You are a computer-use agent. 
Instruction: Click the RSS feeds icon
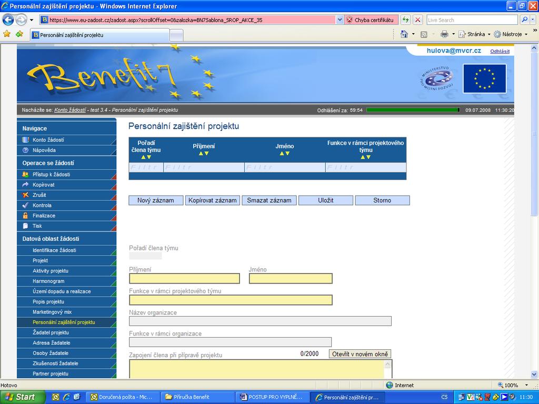coord(424,34)
